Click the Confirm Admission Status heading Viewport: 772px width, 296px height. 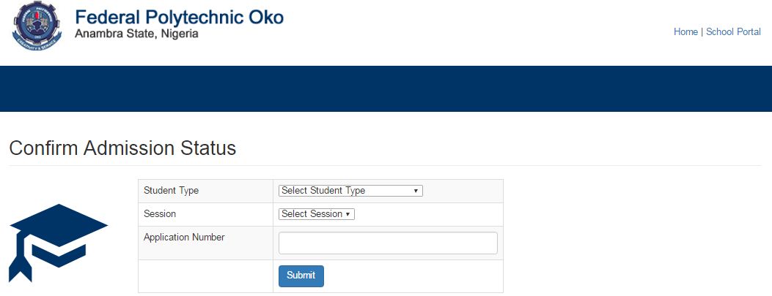coord(122,148)
